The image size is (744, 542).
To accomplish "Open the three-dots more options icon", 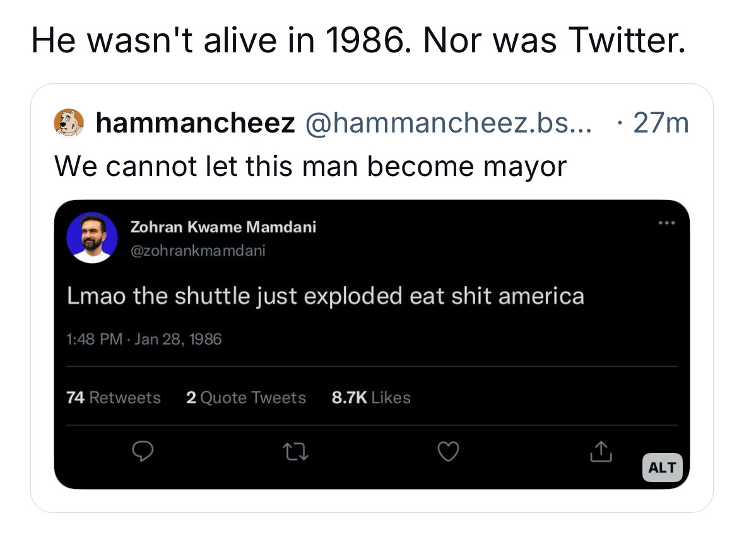I will pos(665,223).
